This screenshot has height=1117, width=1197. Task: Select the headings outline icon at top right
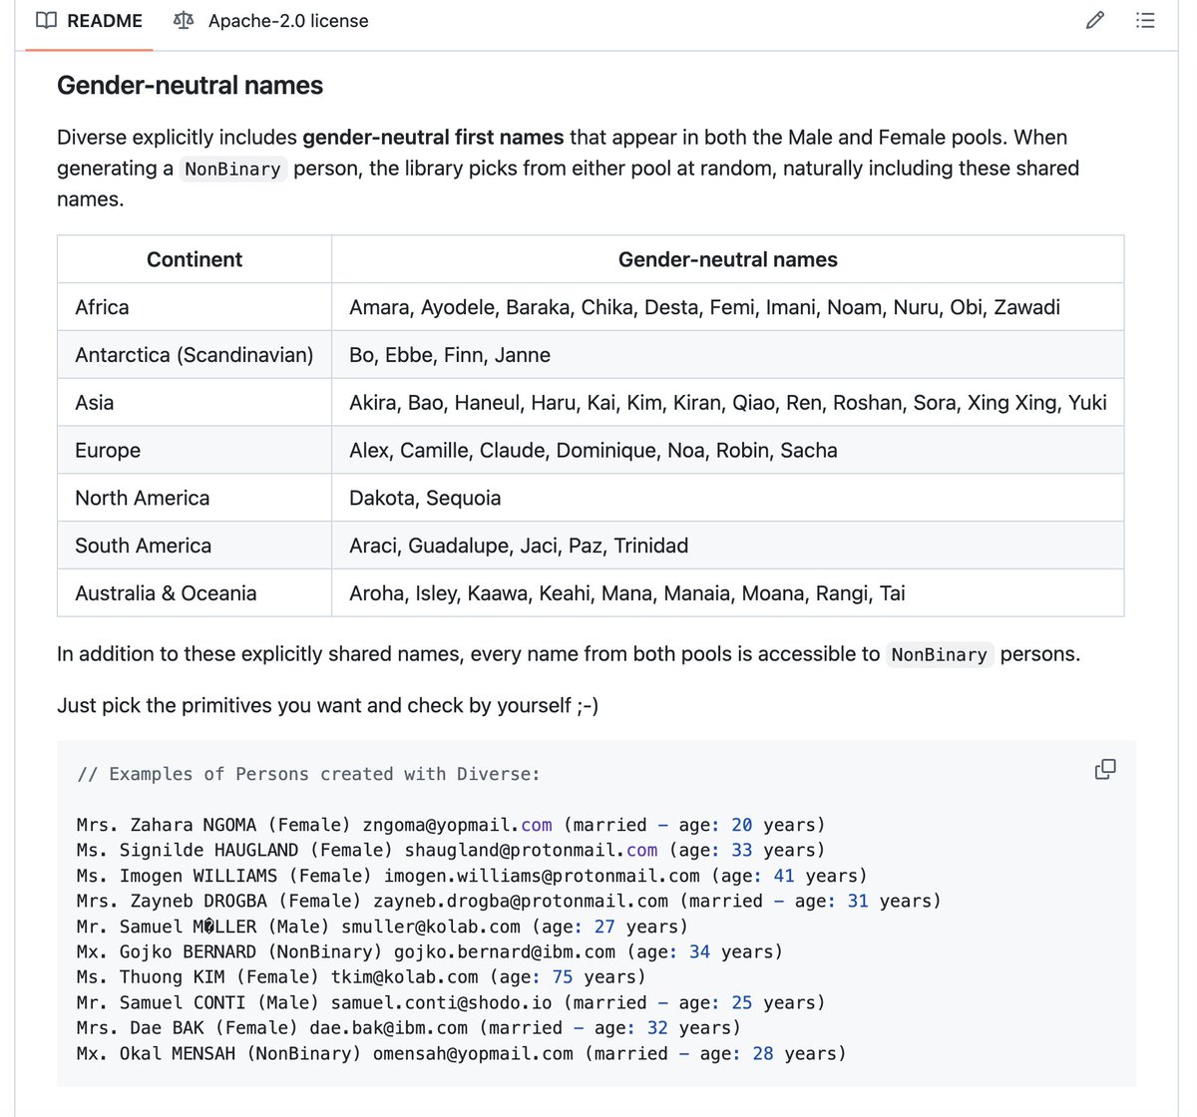(x=1145, y=20)
